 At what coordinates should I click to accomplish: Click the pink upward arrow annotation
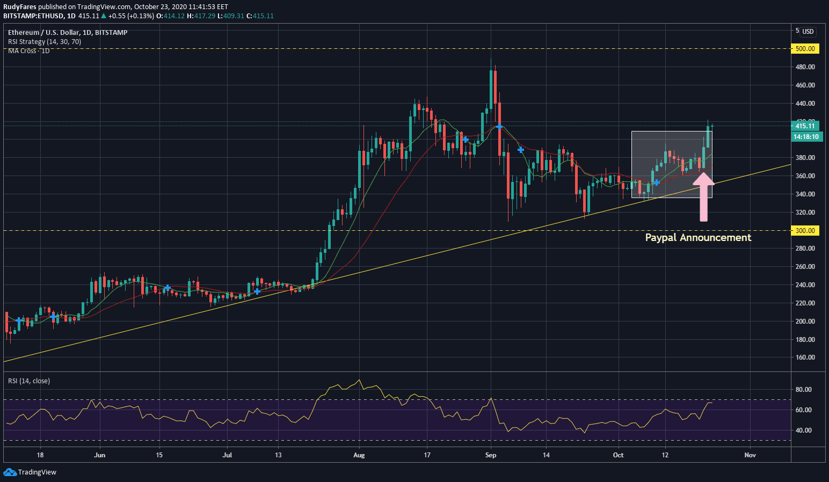[x=703, y=196]
